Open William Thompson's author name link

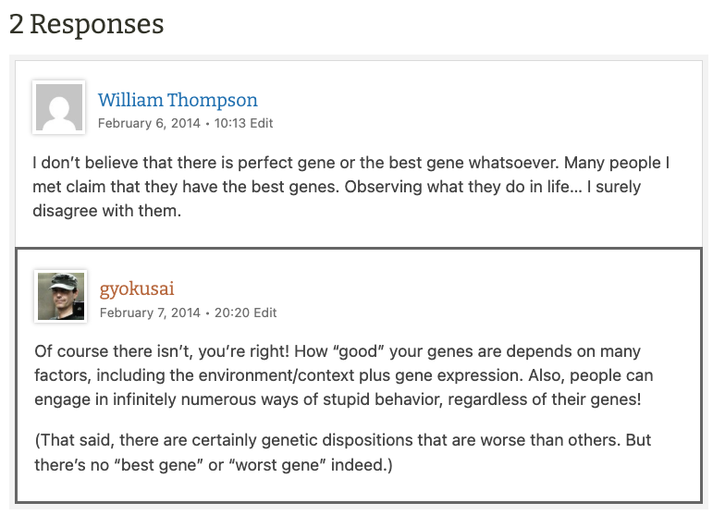click(178, 100)
